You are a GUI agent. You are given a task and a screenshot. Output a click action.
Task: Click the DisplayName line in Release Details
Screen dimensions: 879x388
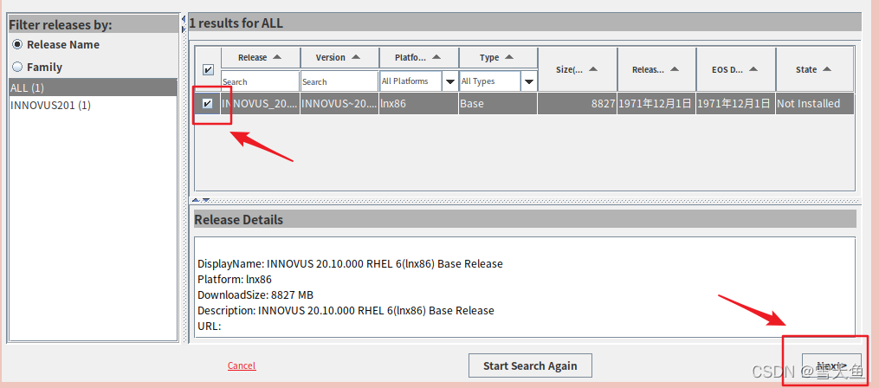click(351, 263)
